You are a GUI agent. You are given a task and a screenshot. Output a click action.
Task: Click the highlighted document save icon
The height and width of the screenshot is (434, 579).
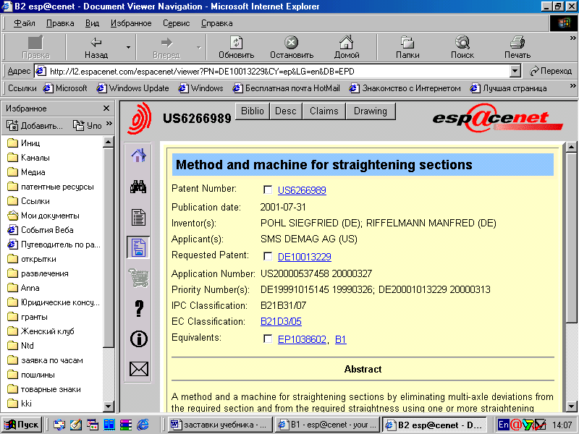tap(138, 247)
